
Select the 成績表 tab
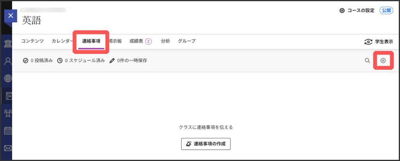tap(140, 41)
